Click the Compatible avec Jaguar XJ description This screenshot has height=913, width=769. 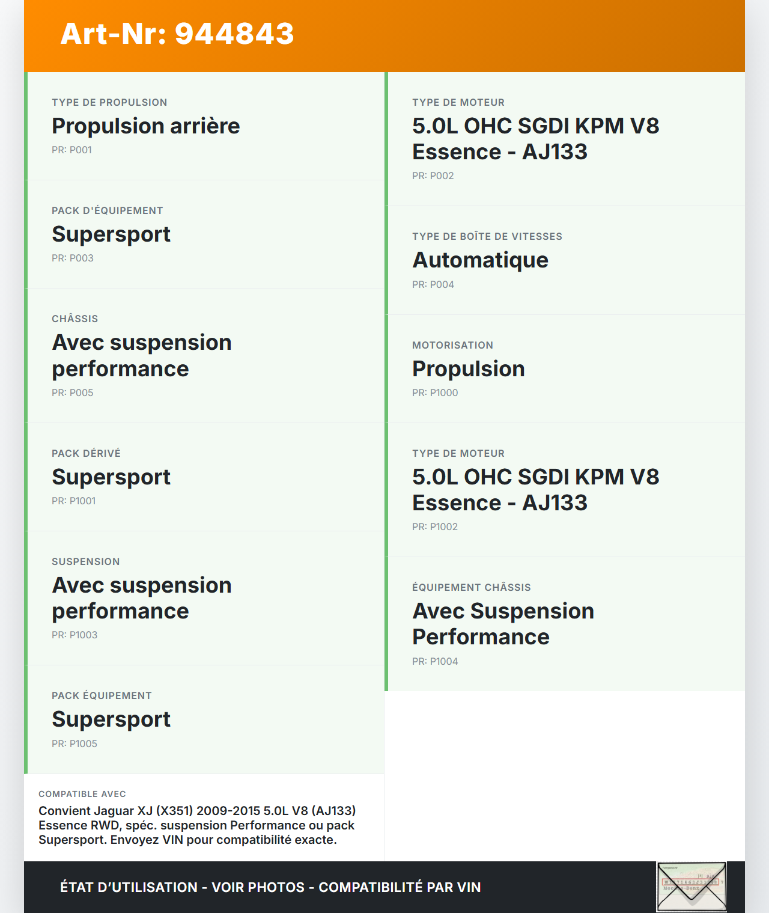[x=197, y=825]
